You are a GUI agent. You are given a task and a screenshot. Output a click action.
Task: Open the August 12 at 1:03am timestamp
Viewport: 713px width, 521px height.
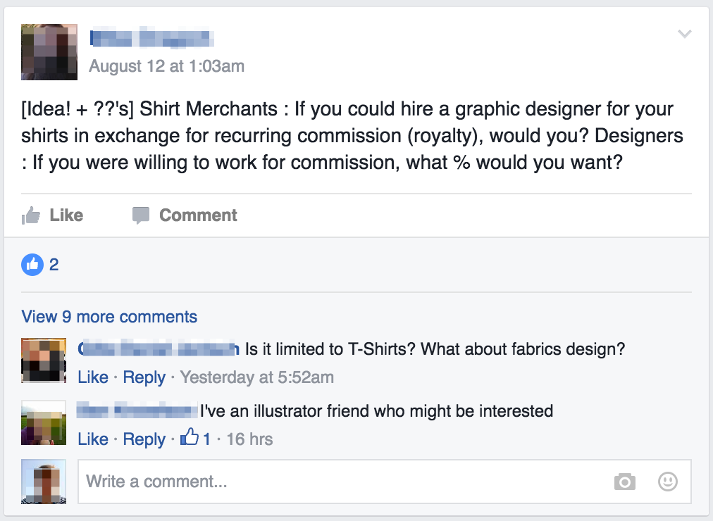[167, 66]
